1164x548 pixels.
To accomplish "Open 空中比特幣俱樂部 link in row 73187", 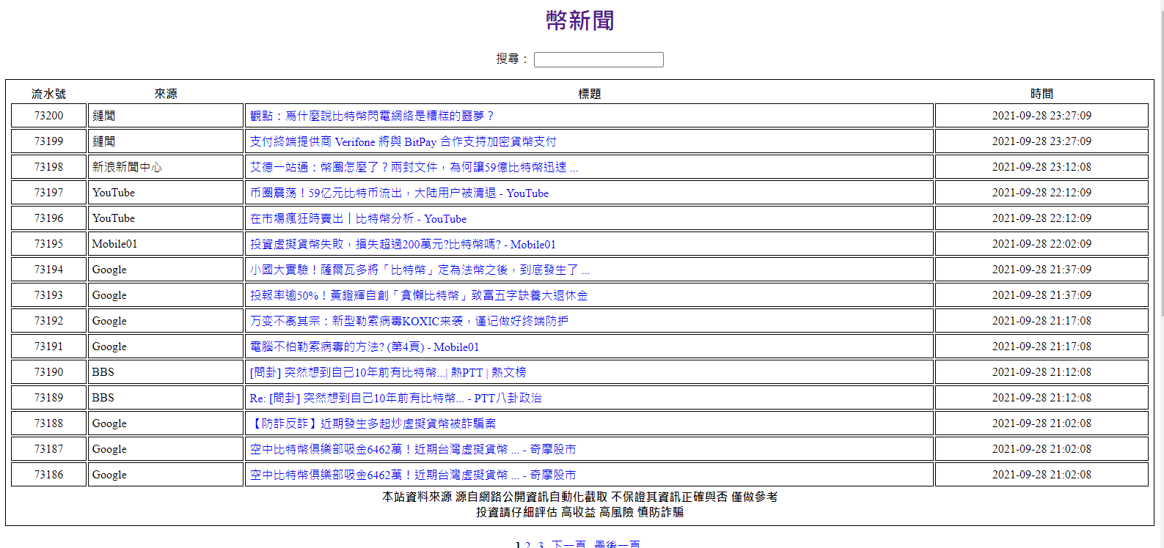I will 412,449.
